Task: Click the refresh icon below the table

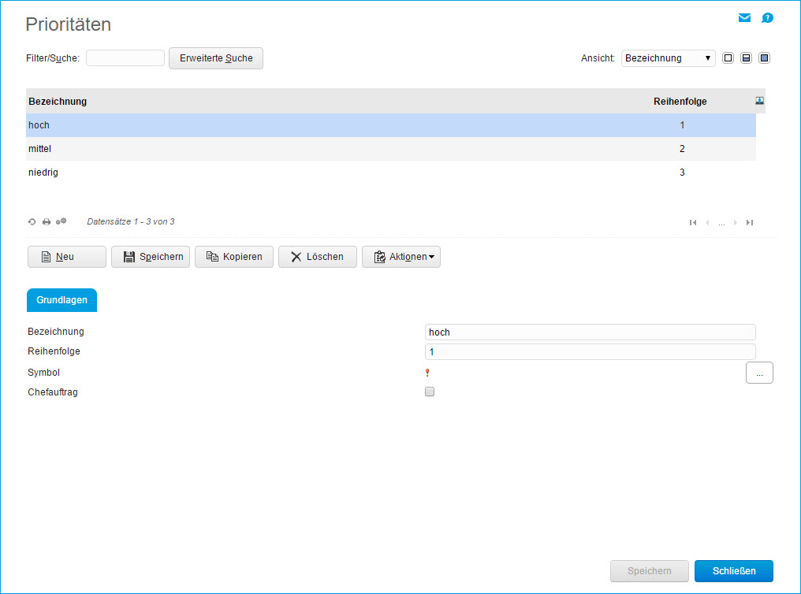Action: click(32, 222)
